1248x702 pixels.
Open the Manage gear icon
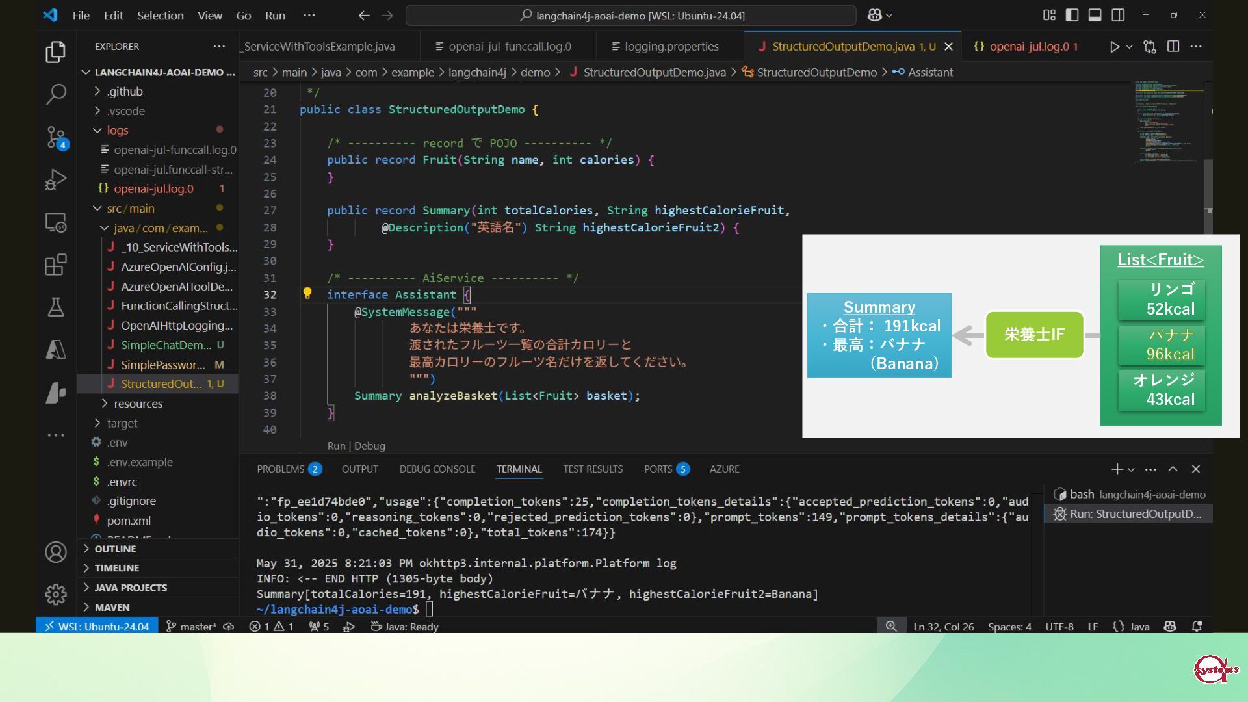pos(56,594)
